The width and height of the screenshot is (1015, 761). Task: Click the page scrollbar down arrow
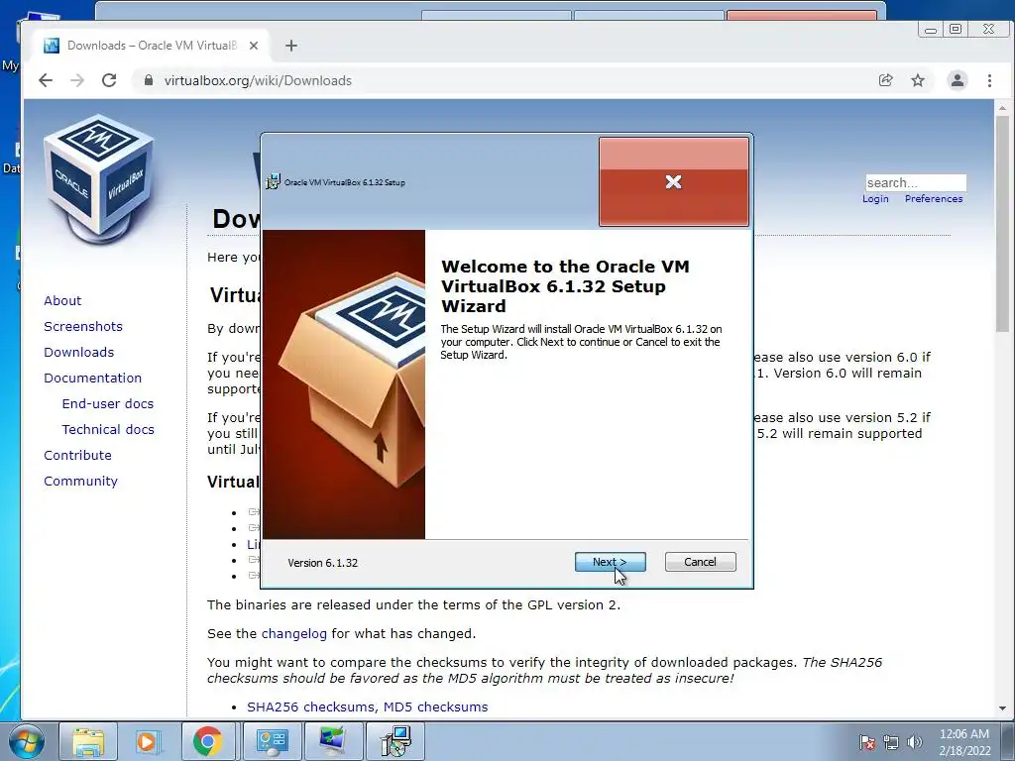[x=1002, y=707]
